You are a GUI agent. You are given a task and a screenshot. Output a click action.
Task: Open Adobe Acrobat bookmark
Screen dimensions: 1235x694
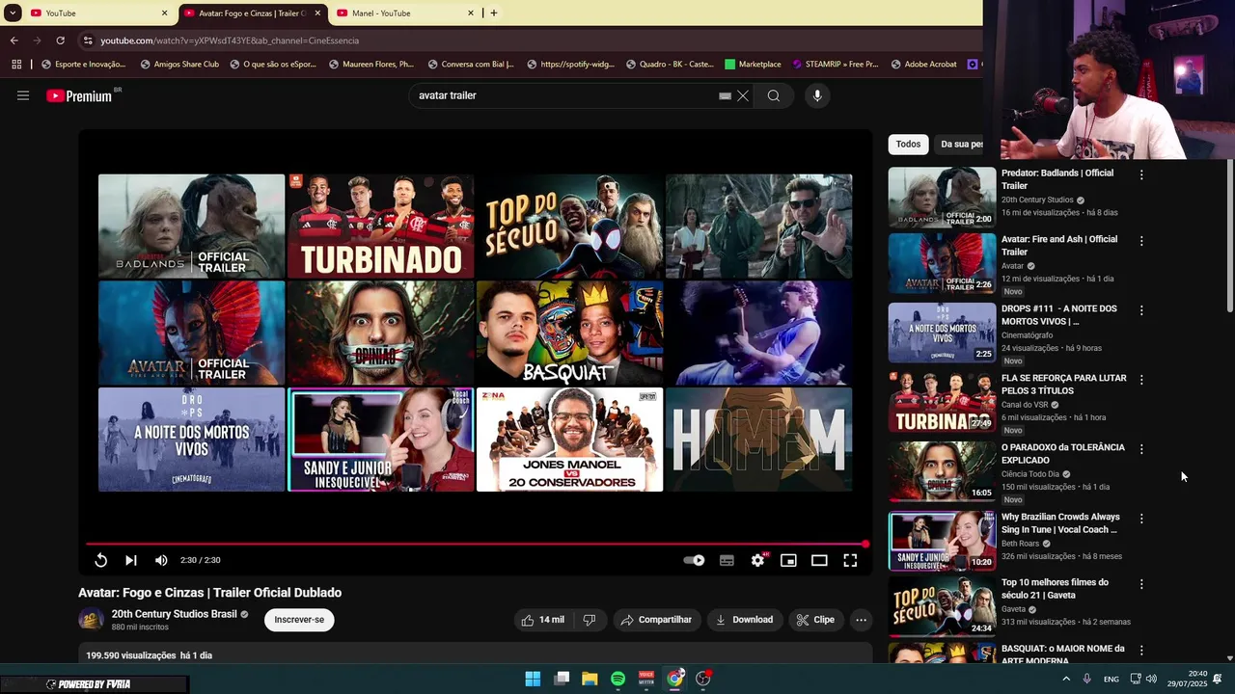click(x=923, y=65)
